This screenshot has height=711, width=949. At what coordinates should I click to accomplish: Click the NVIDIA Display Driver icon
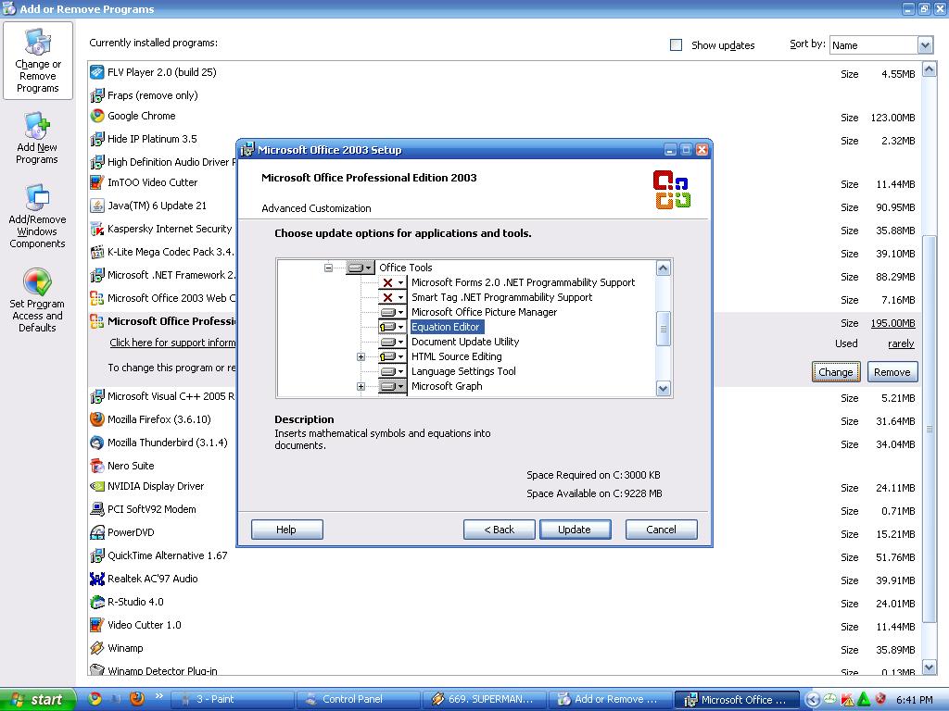tap(96, 486)
